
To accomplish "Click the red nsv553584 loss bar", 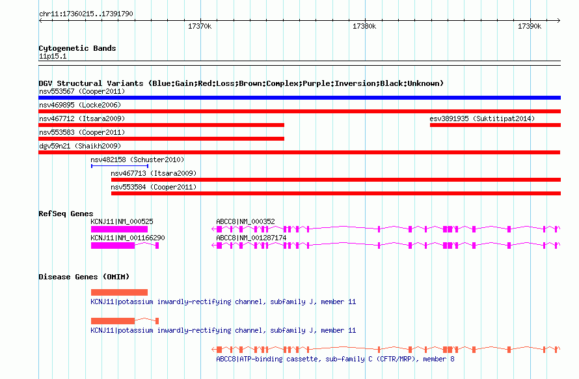I will pyautogui.click(x=336, y=193).
